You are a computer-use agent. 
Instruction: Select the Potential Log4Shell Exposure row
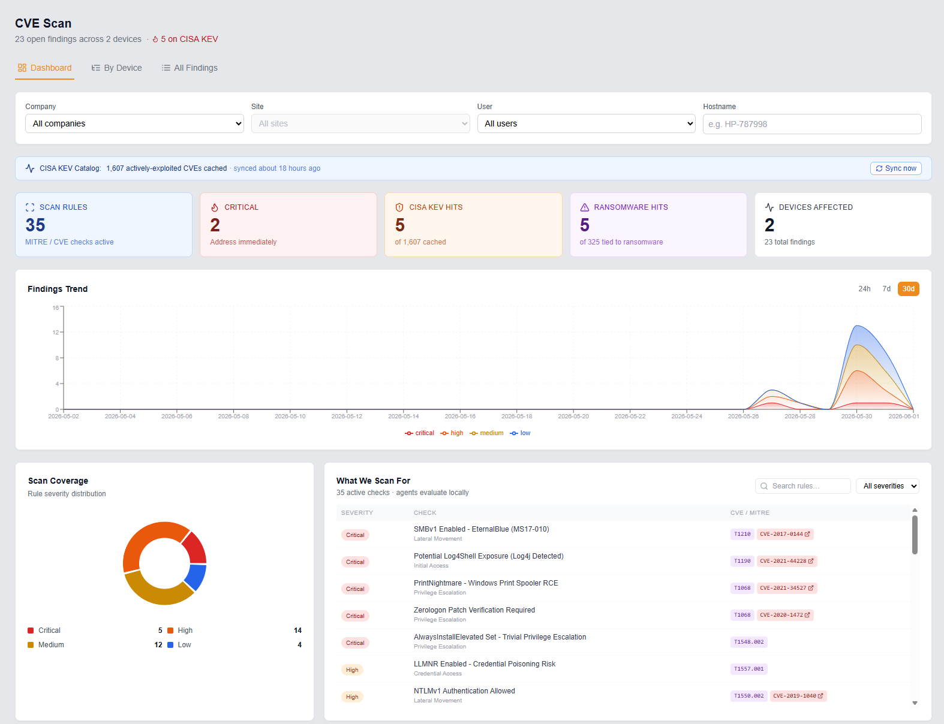tap(623, 561)
